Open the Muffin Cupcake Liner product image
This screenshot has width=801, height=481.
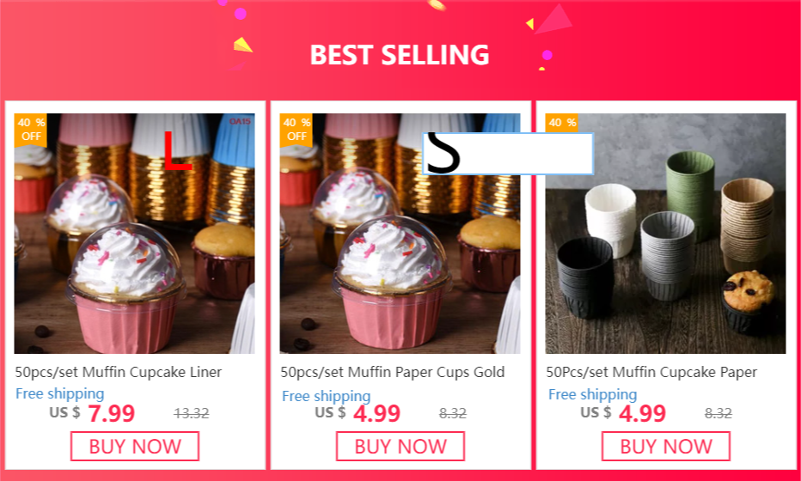click(x=134, y=234)
